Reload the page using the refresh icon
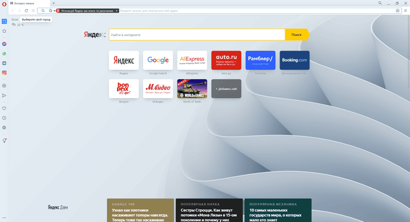 (x=26, y=11)
